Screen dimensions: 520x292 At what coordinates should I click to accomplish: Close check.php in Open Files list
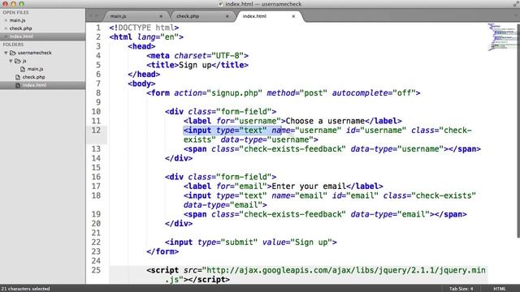tap(6, 28)
